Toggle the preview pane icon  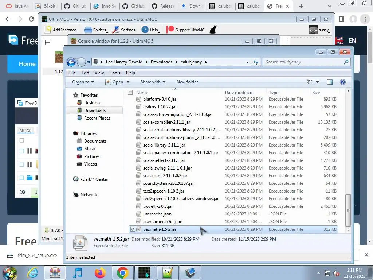click(329, 82)
